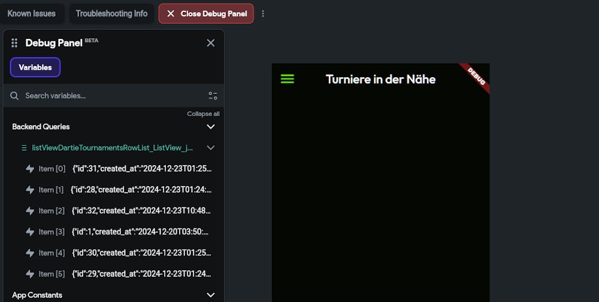The height and width of the screenshot is (302, 599).
Task: Collapse the listViewDartieTournamentsRowList chevron
Action: [211, 148]
